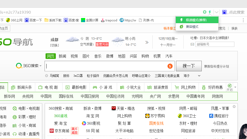Open the 小说大全 category tab
Image resolution: width=247 pixels, height=139 pixels.
coord(130,87)
